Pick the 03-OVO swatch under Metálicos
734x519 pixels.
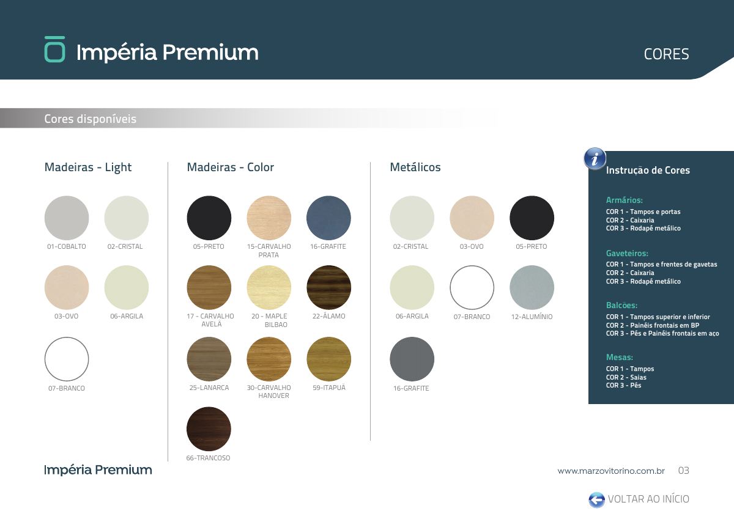tap(472, 218)
